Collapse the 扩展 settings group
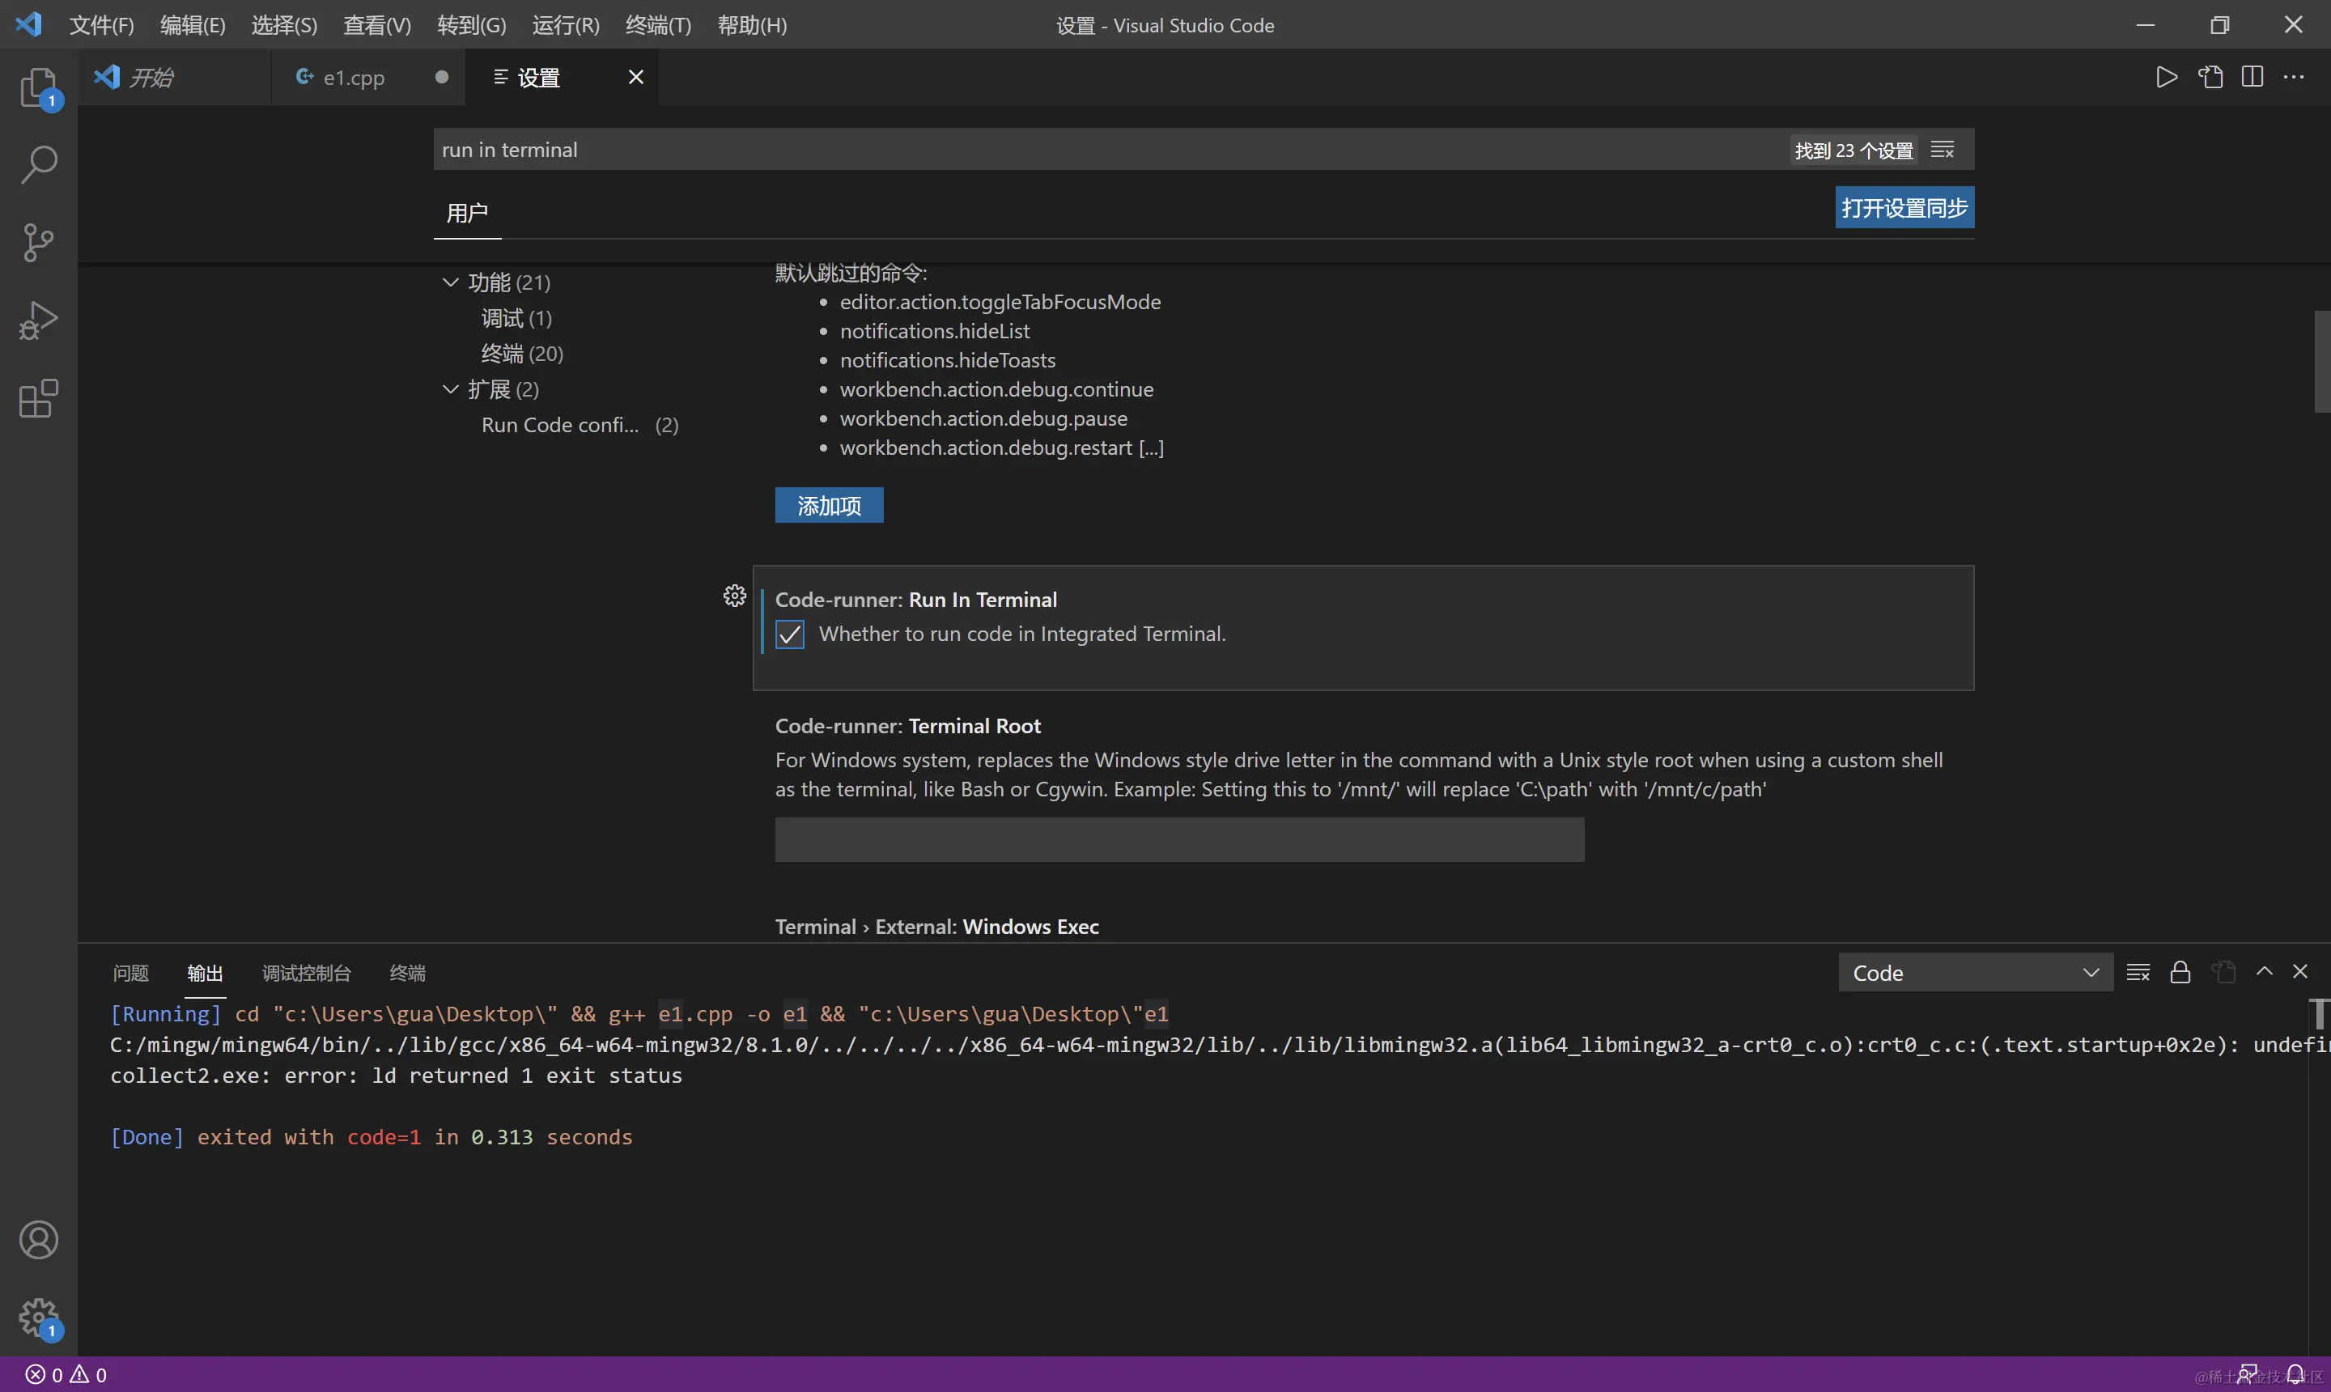 (x=450, y=389)
